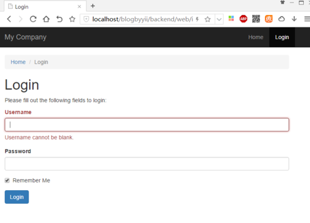Open downloads with the down arrow icon
310x223 pixels.
point(294,19)
